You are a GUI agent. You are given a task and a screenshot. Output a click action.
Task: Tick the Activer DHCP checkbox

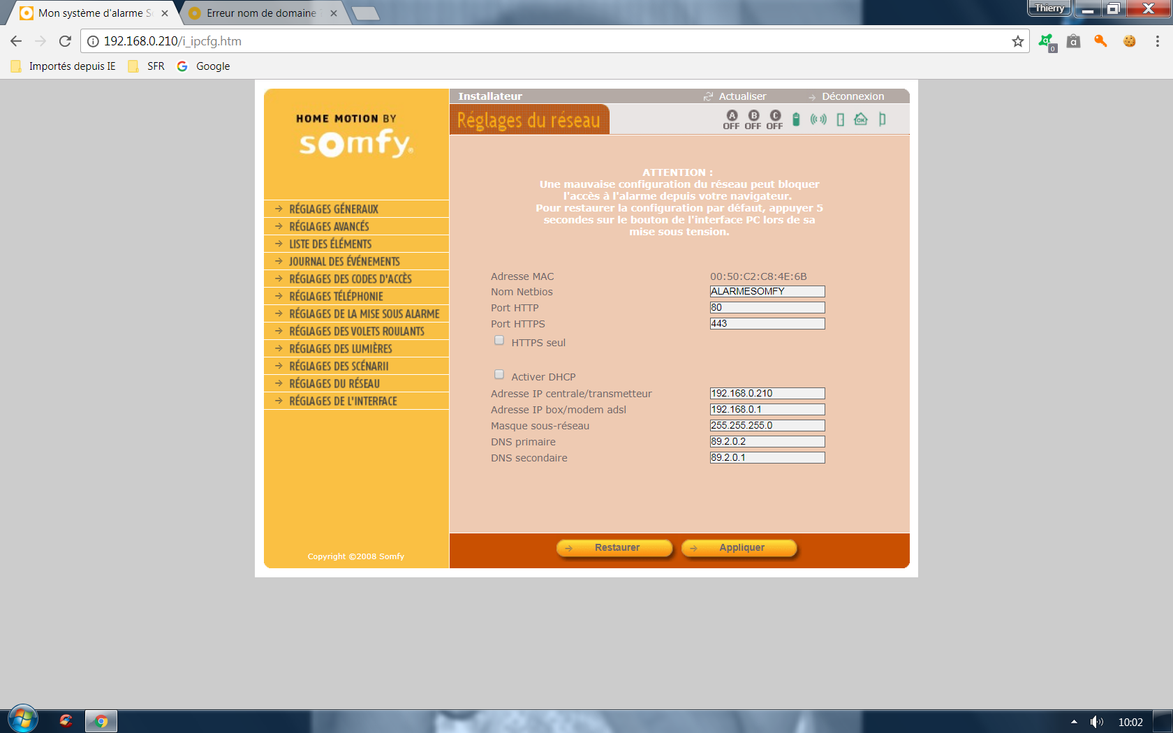pyautogui.click(x=499, y=375)
